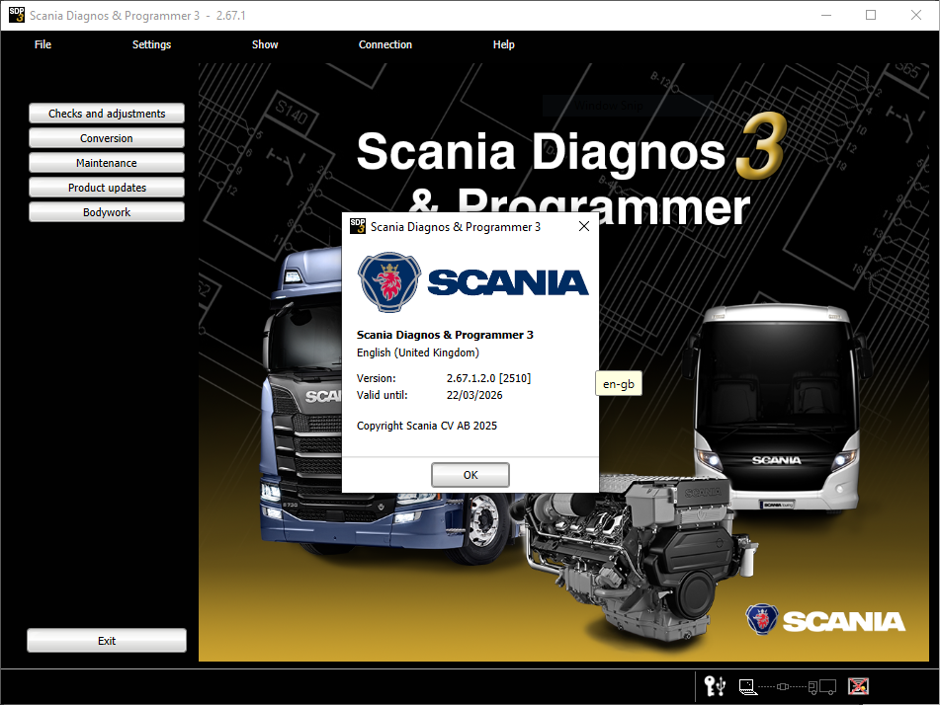The height and width of the screenshot is (705, 940).
Task: Open the Bodywork section
Action: [106, 211]
